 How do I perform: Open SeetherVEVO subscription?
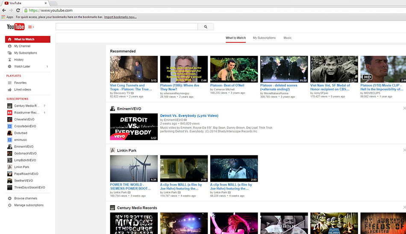click(24, 181)
